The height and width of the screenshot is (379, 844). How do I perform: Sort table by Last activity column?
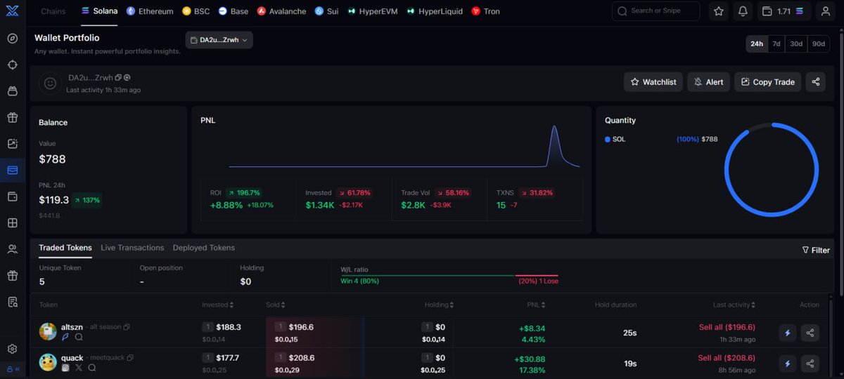[734, 305]
